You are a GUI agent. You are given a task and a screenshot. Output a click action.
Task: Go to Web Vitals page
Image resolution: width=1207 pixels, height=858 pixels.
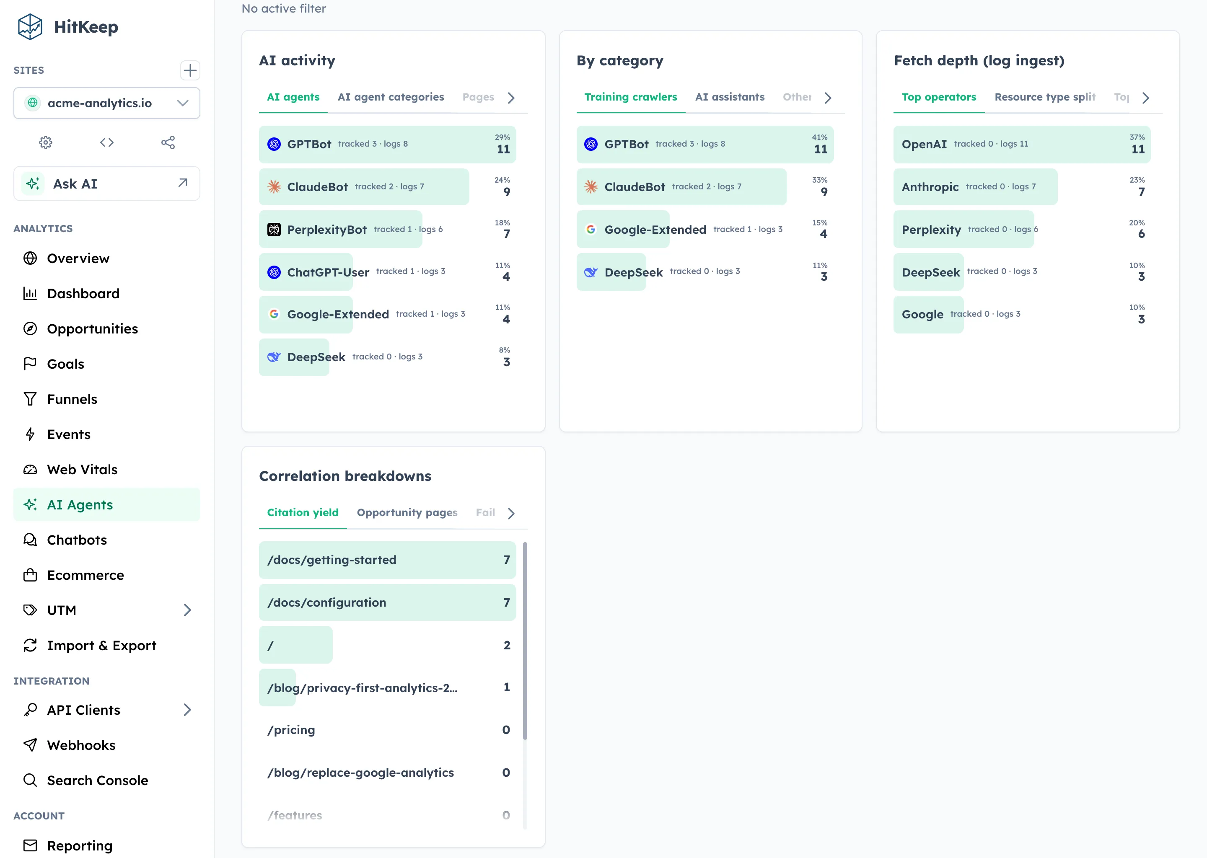click(x=107, y=469)
